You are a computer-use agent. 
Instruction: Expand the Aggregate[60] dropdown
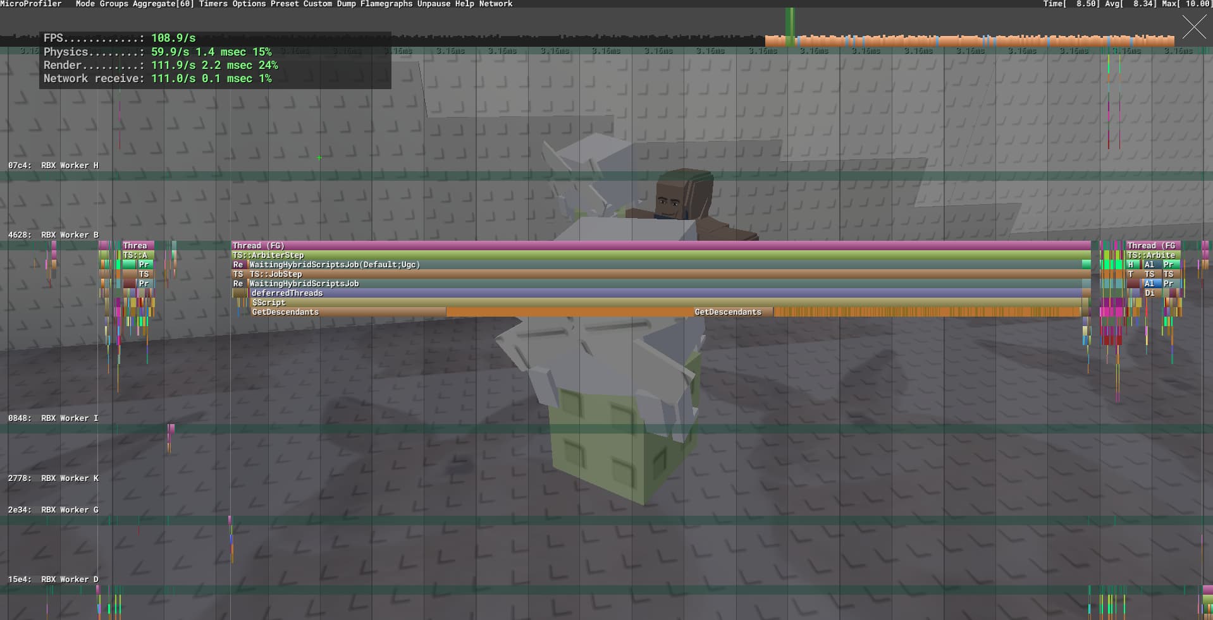163,4
